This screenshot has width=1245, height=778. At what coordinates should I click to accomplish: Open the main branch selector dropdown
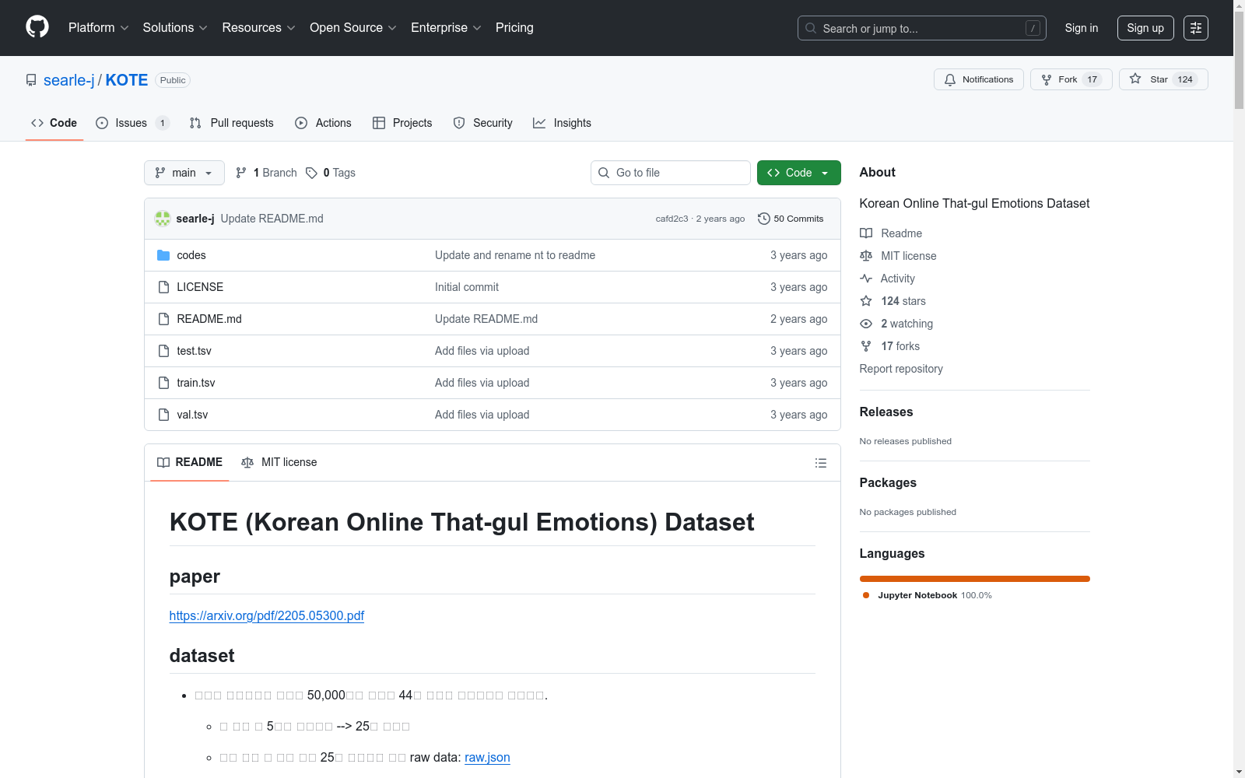pos(184,173)
